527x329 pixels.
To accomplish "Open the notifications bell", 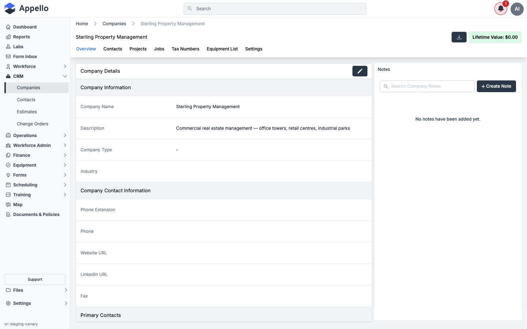I will click(501, 9).
